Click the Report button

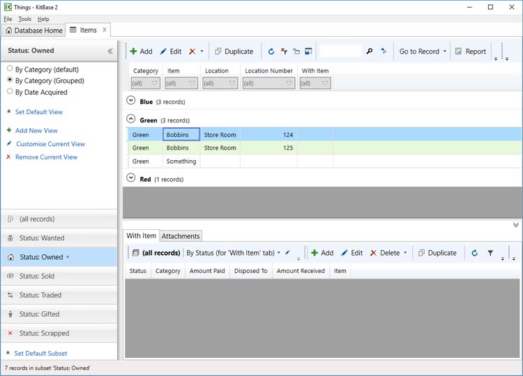point(471,52)
